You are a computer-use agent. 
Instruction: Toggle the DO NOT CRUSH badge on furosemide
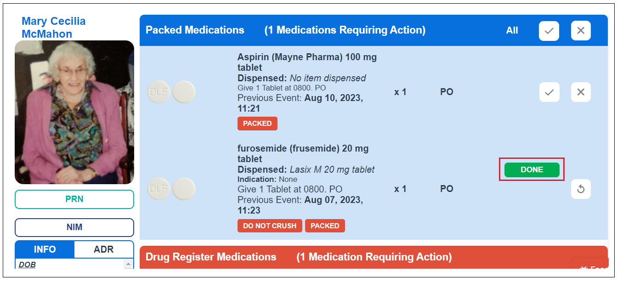point(270,226)
